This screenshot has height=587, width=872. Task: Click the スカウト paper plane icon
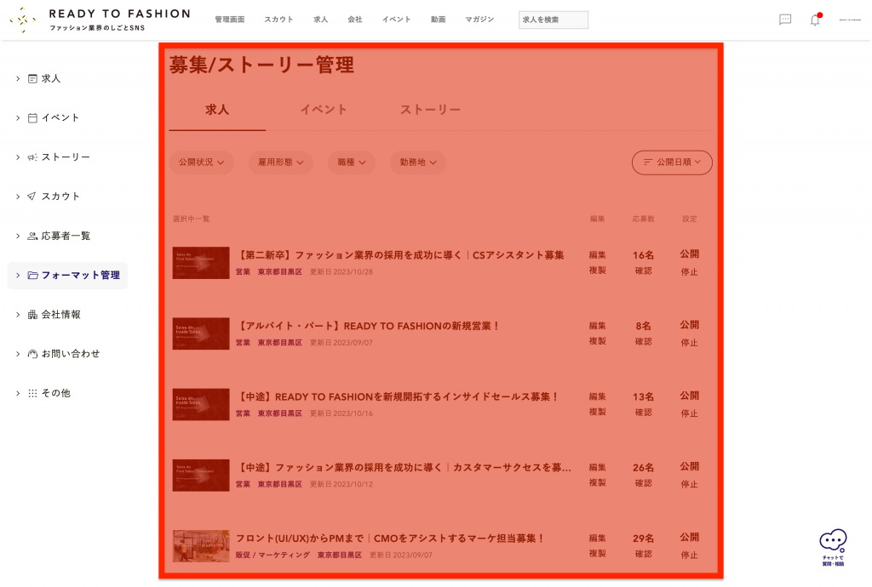(x=32, y=197)
